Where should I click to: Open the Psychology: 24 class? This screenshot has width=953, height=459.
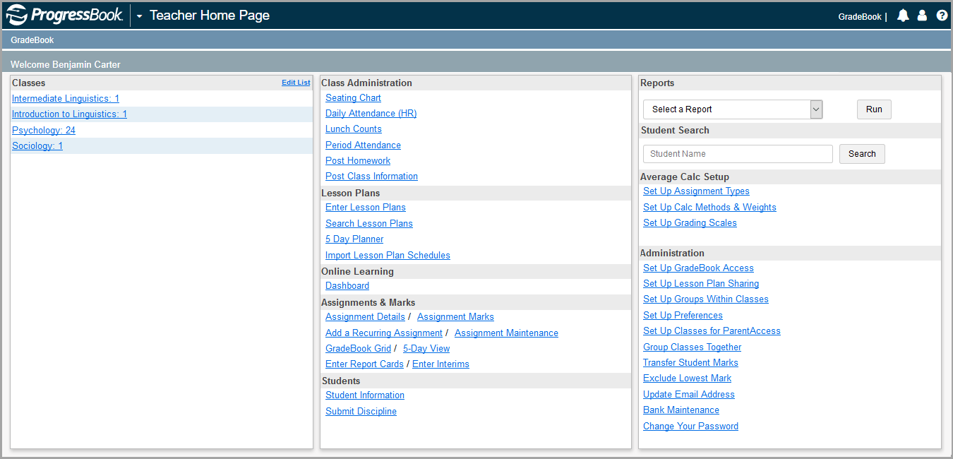tap(44, 130)
